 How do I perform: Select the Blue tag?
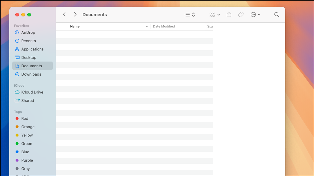click(x=32, y=152)
